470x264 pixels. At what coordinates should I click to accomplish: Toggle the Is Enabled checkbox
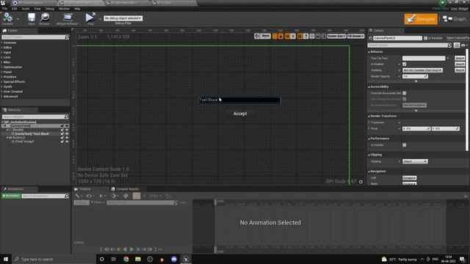pyautogui.click(x=405, y=64)
